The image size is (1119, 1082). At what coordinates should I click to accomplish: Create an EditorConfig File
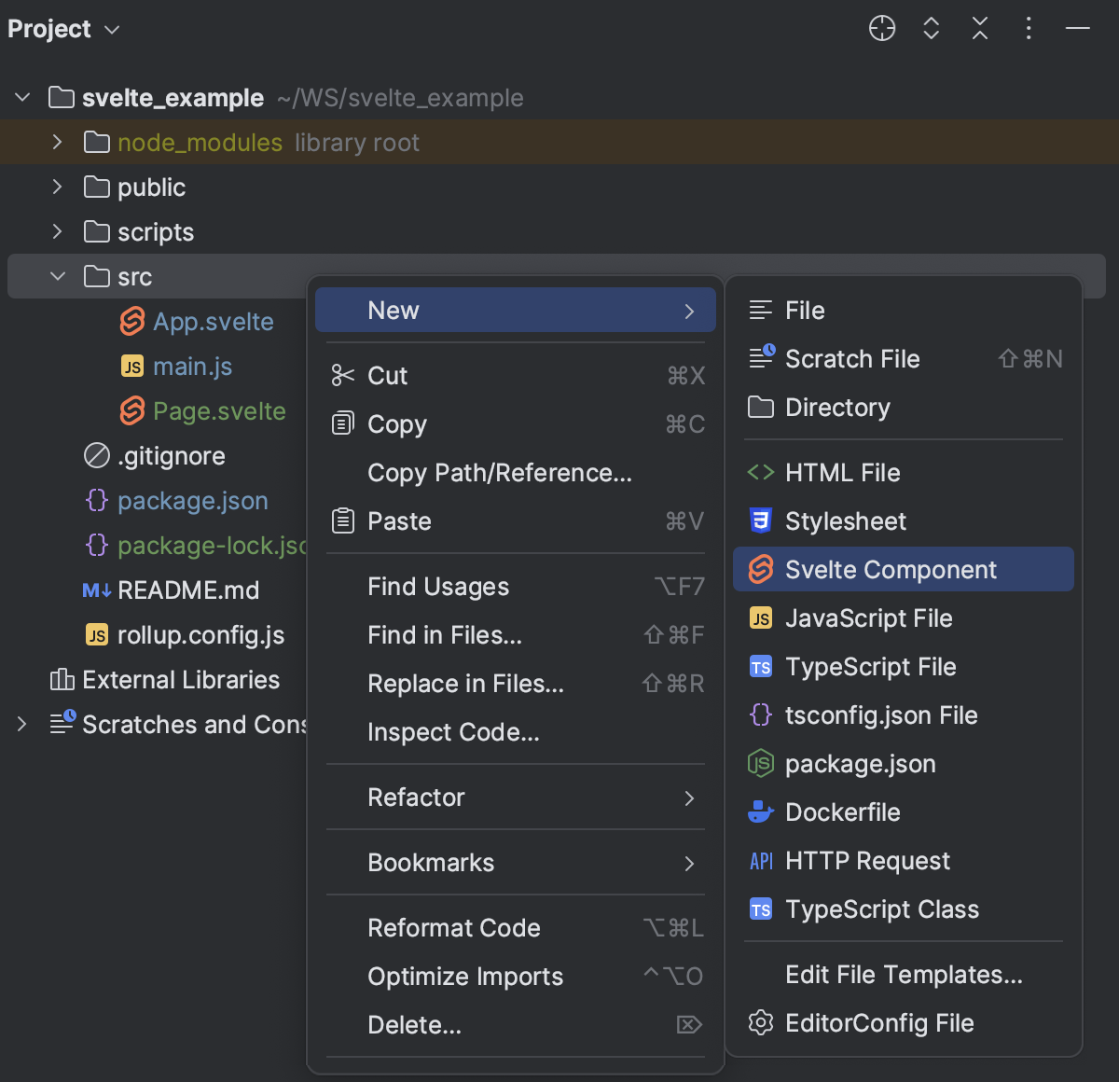click(x=879, y=1022)
